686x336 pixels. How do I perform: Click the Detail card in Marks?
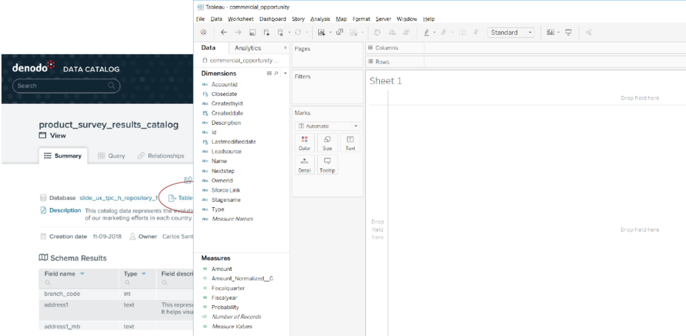coord(305,165)
